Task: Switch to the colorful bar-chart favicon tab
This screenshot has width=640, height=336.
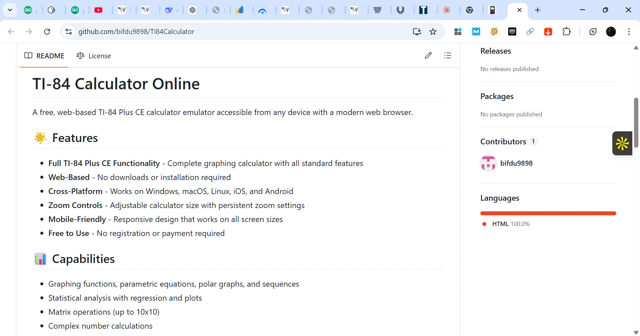Action: (239, 10)
